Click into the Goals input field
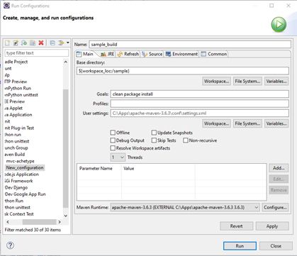The height and width of the screenshot is (256, 297). [199, 94]
